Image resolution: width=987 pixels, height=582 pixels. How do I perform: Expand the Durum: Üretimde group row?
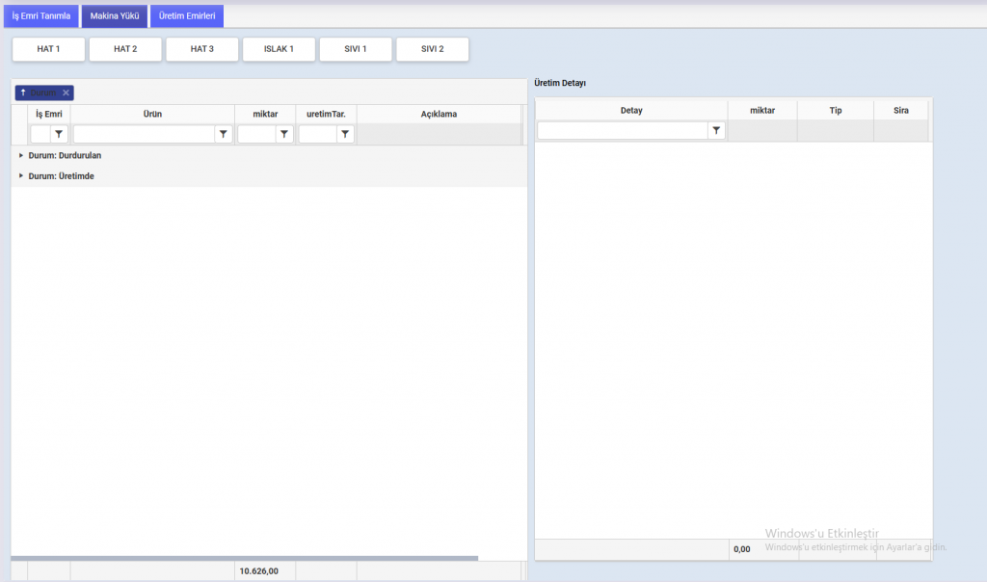21,176
